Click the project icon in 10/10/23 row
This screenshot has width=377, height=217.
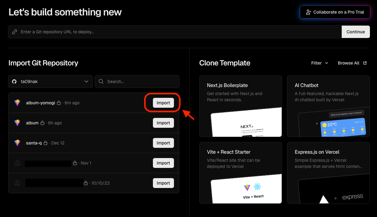click(17, 183)
